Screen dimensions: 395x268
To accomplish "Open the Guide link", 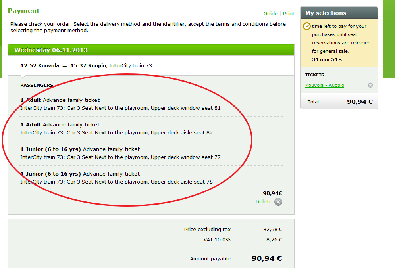I will 271,14.
